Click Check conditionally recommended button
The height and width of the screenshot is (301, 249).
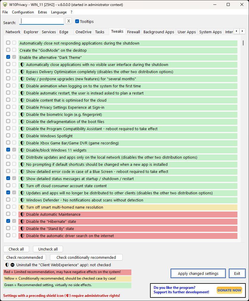86,257
